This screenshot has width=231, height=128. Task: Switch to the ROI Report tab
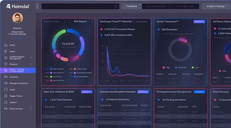80,22
